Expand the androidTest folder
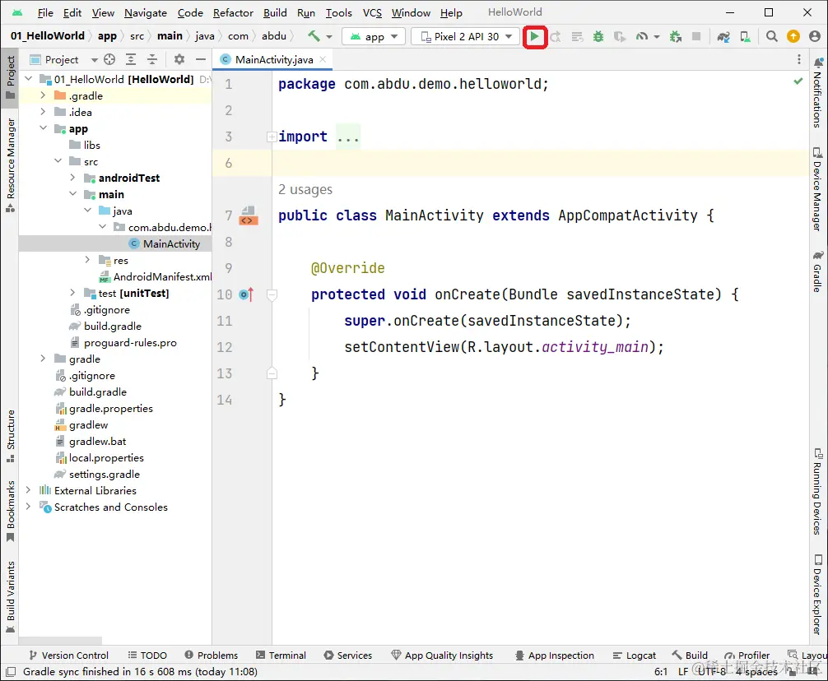Viewport: 828px width, 681px height. [72, 178]
